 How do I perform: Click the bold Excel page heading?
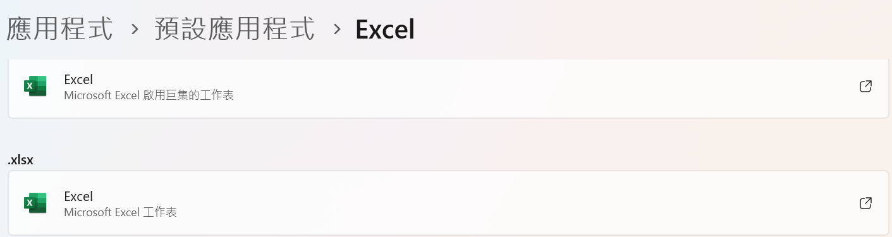(385, 29)
